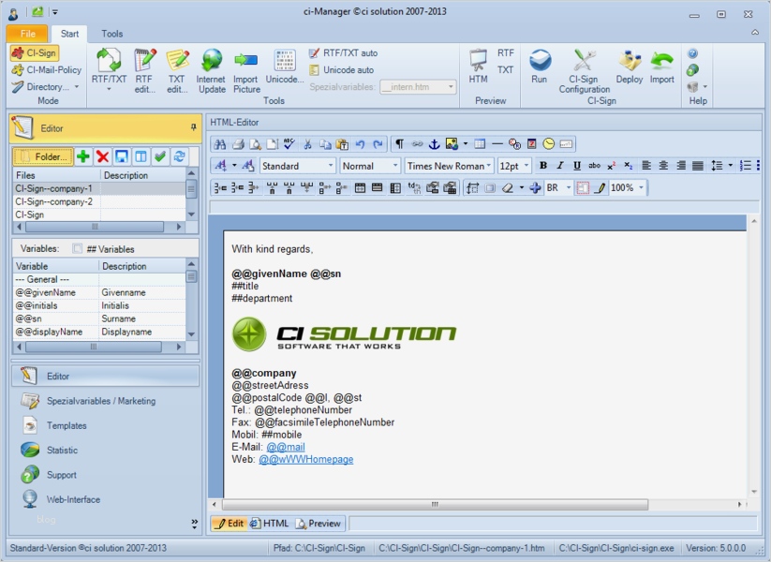Image resolution: width=771 pixels, height=562 pixels.
Task: Click the find binoculars icon
Action: click(x=220, y=144)
